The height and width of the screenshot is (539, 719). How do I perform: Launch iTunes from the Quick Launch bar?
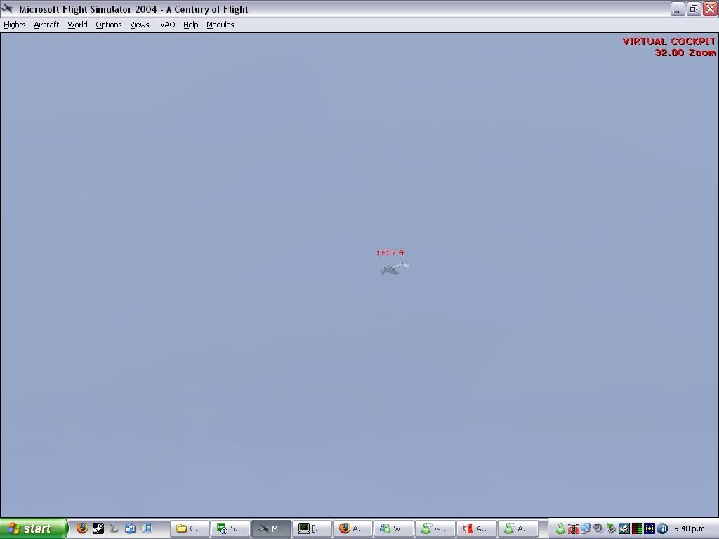pyautogui.click(x=147, y=528)
